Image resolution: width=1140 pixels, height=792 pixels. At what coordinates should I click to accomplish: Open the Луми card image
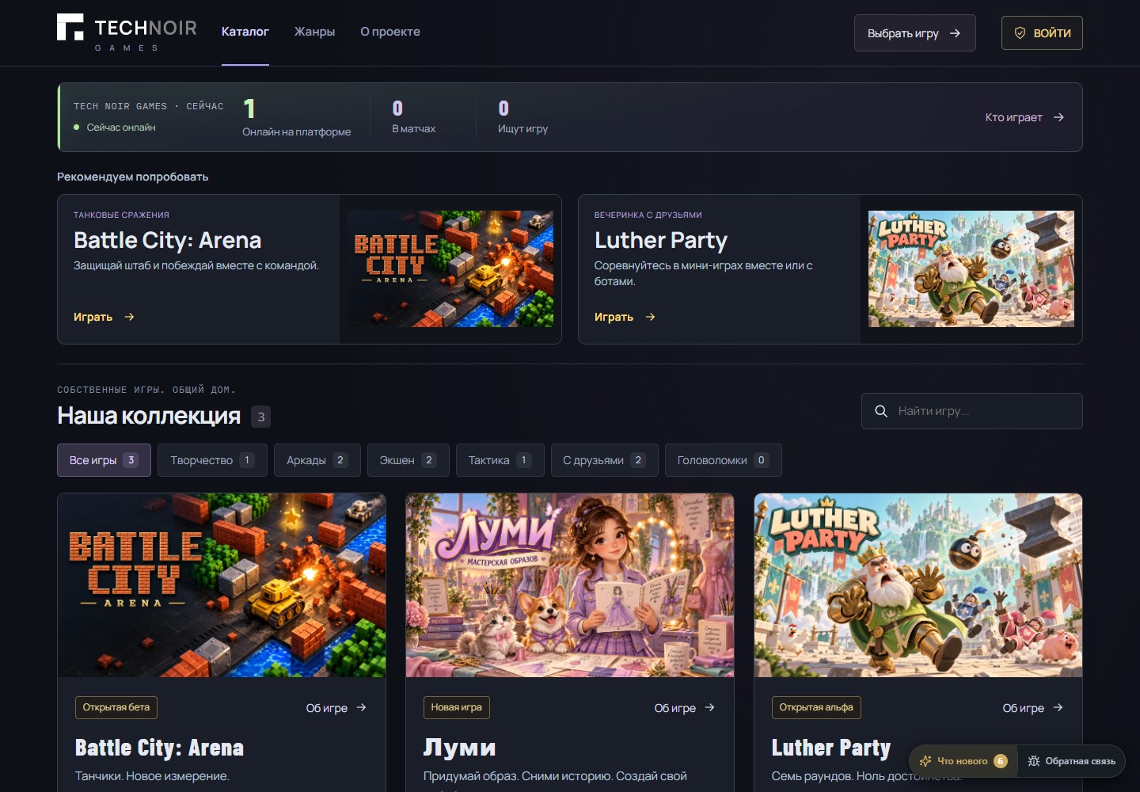[570, 585]
